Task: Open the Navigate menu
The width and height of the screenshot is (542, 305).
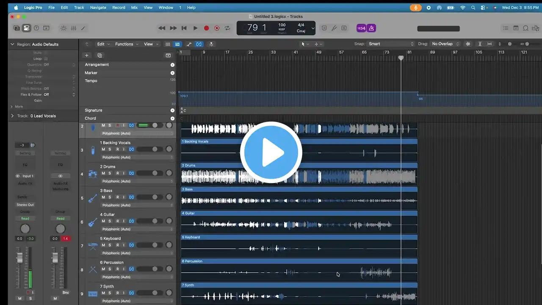Action: coord(98,8)
